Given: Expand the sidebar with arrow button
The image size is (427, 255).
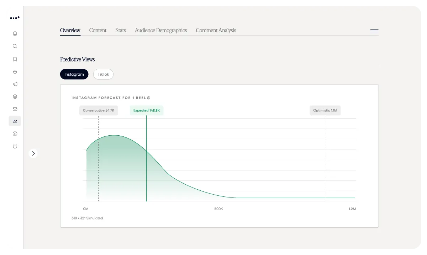Looking at the screenshot, I should 33,153.
